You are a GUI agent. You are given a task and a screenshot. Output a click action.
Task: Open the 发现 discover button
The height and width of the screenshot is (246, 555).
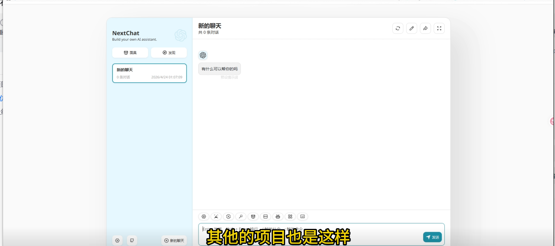tap(169, 53)
